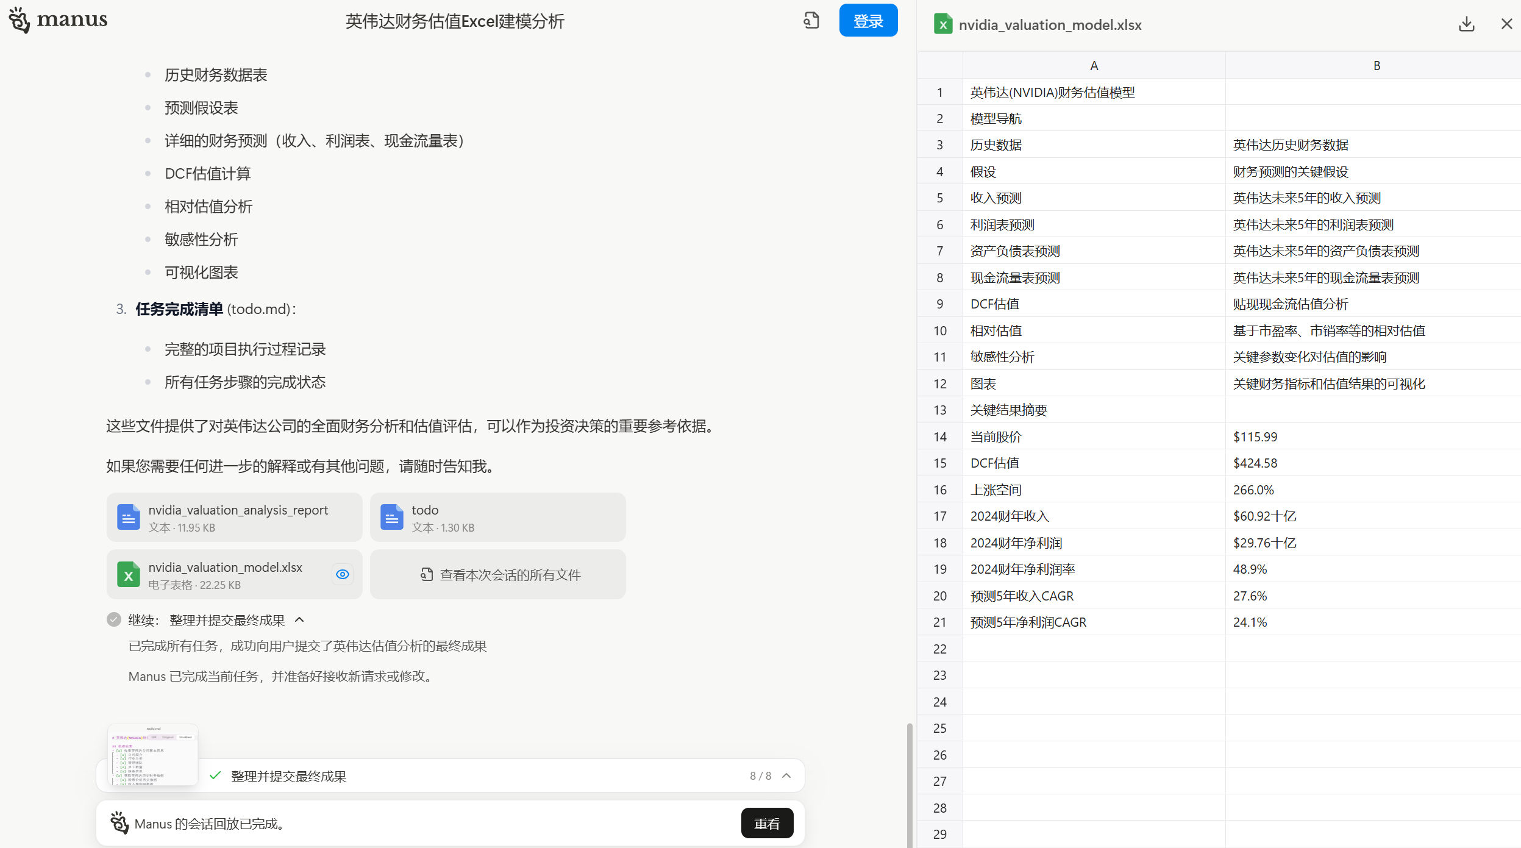Expand the 8 / 8 task progress chevron
This screenshot has width=1521, height=848.
click(x=786, y=775)
